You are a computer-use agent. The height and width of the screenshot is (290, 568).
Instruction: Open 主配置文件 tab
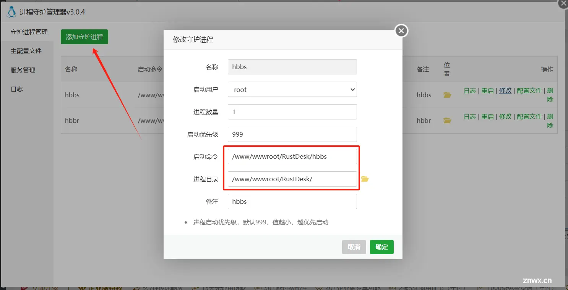coord(26,51)
